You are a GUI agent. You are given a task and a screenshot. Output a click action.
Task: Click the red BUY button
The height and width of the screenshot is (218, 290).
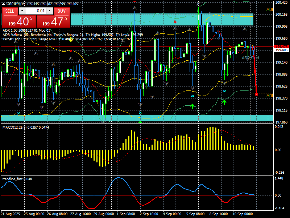click(62, 11)
